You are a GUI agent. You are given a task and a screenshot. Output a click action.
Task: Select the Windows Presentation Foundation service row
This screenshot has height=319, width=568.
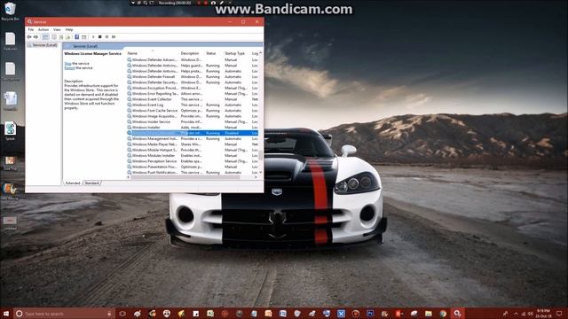click(193, 167)
